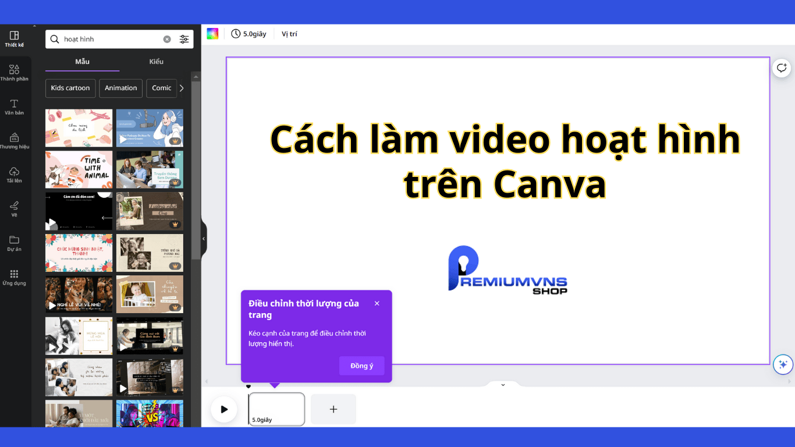Collapse the bottom timeline panel
795x447 pixels.
tap(502, 385)
